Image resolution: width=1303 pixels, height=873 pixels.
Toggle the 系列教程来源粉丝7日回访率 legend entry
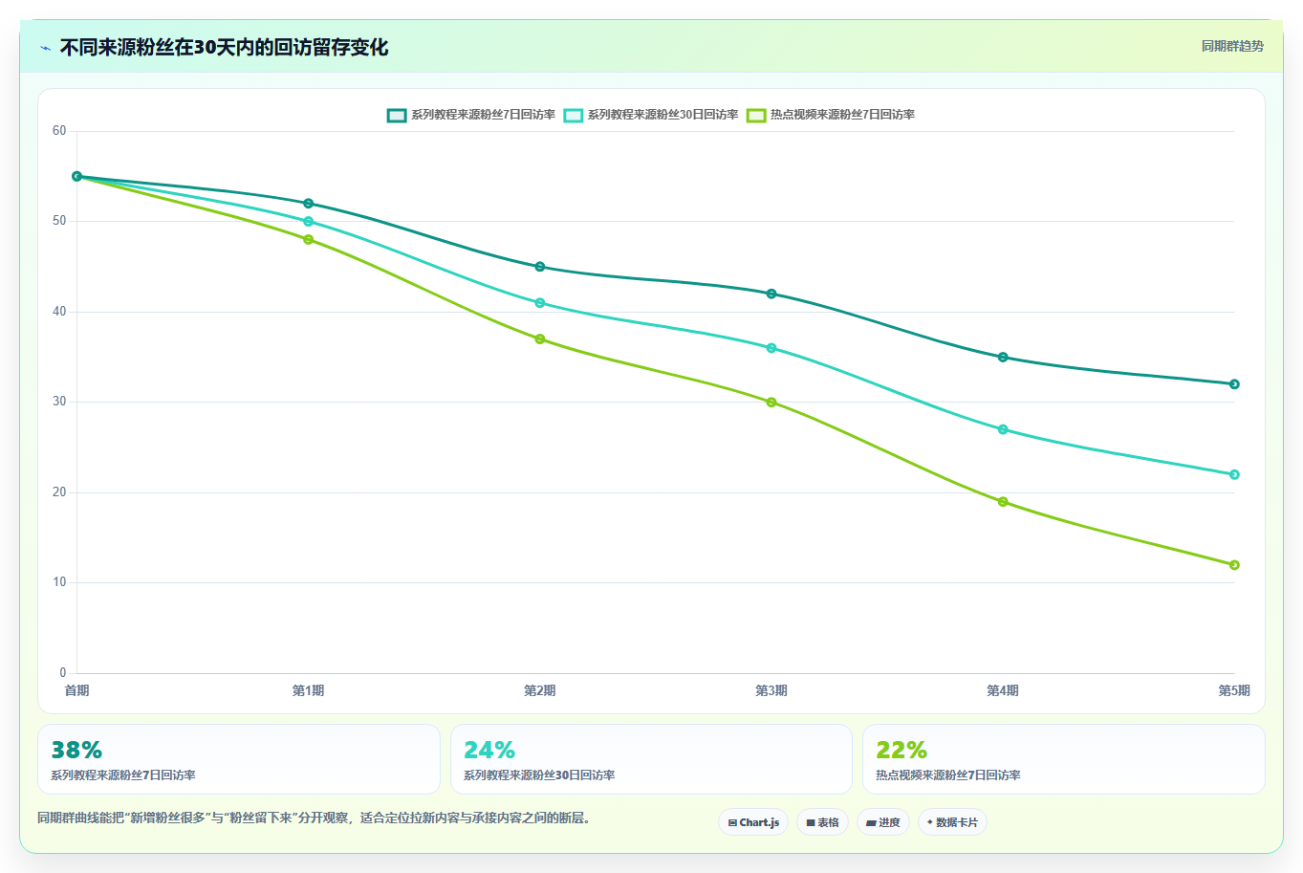coord(471,115)
